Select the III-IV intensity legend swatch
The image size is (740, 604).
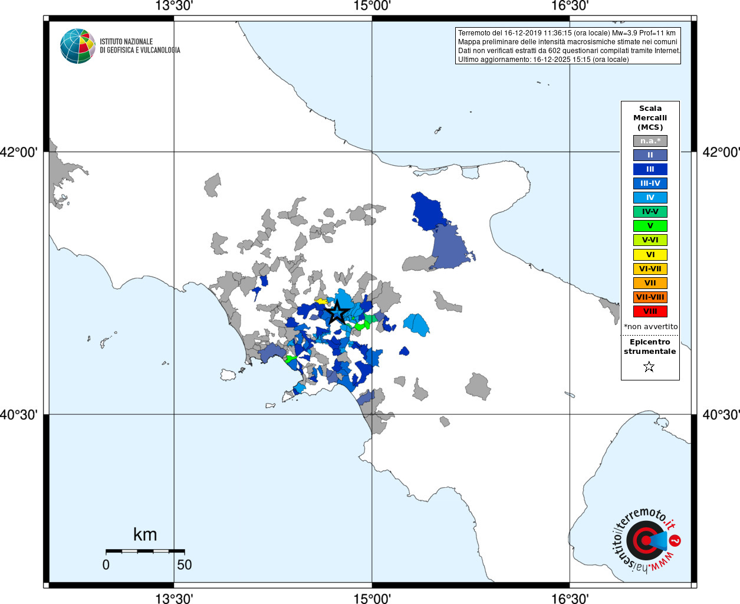650,183
